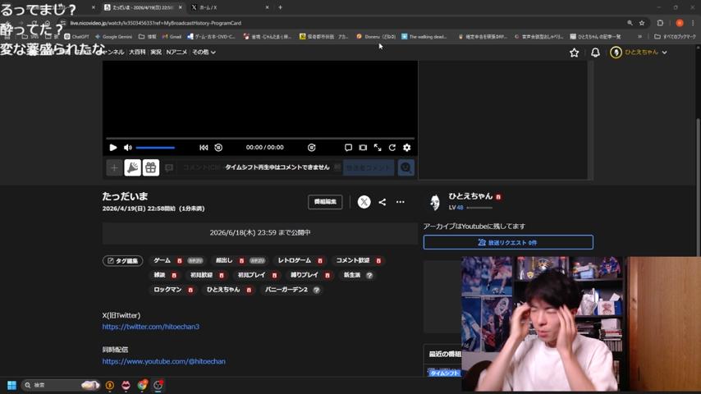Select the ひとえちゃん tag
701x394 pixels.
(x=223, y=290)
